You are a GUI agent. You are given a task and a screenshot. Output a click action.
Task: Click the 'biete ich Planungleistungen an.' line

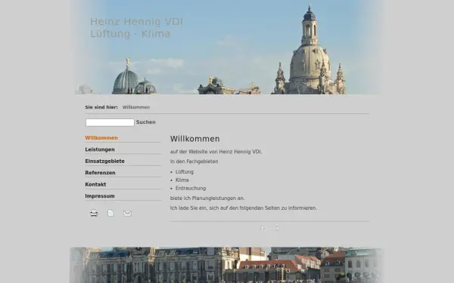tap(207, 198)
